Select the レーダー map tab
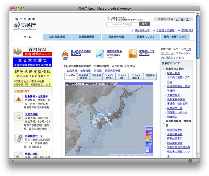This screenshot has height=176, width=209. [70, 76]
